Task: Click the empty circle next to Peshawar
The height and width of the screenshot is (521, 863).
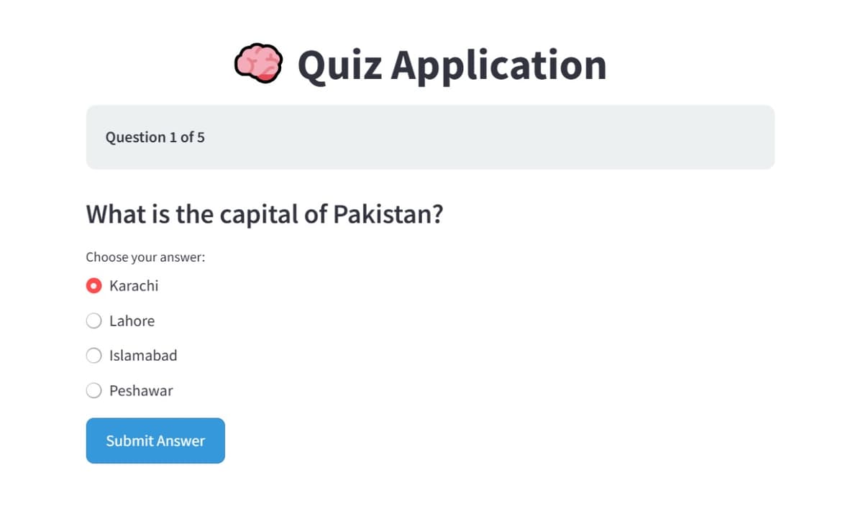Action: click(x=93, y=390)
